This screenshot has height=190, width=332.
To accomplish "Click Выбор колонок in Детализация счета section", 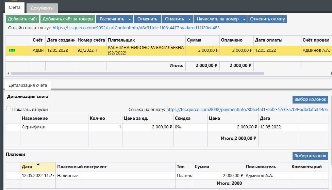I will click(310, 99).
